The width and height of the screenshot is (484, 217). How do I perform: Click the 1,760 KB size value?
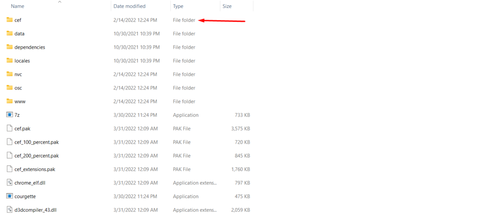pos(241,169)
